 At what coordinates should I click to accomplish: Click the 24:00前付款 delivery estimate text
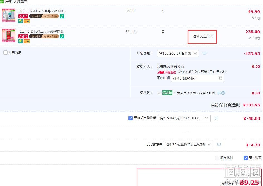[x=202, y=72]
